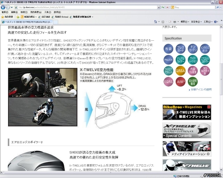Open the 網頁(P) command bar dropdown
The width and height of the screenshot is (223, 178).
tap(185, 22)
